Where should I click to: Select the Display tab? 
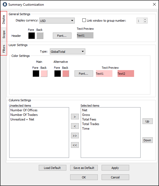pyautogui.click(x=4, y=19)
